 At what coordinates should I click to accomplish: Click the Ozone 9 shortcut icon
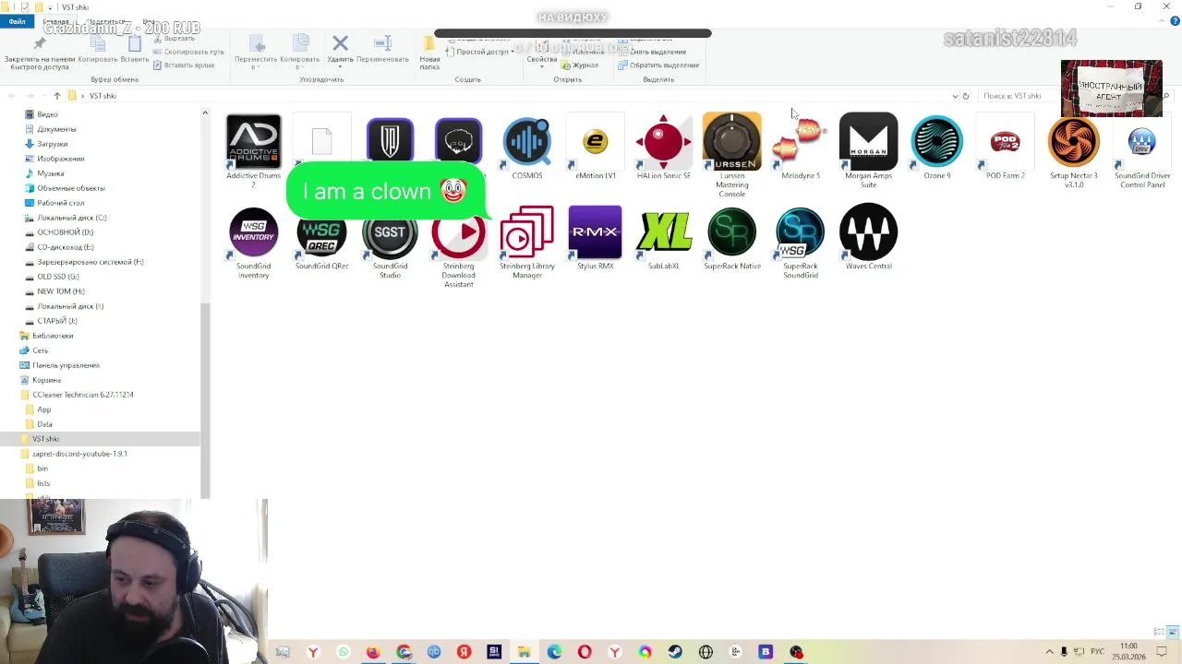tap(937, 142)
